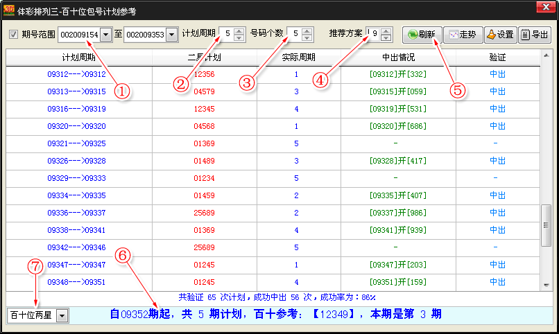
Task: Click the 导出 export button
Action: pyautogui.click(x=535, y=35)
